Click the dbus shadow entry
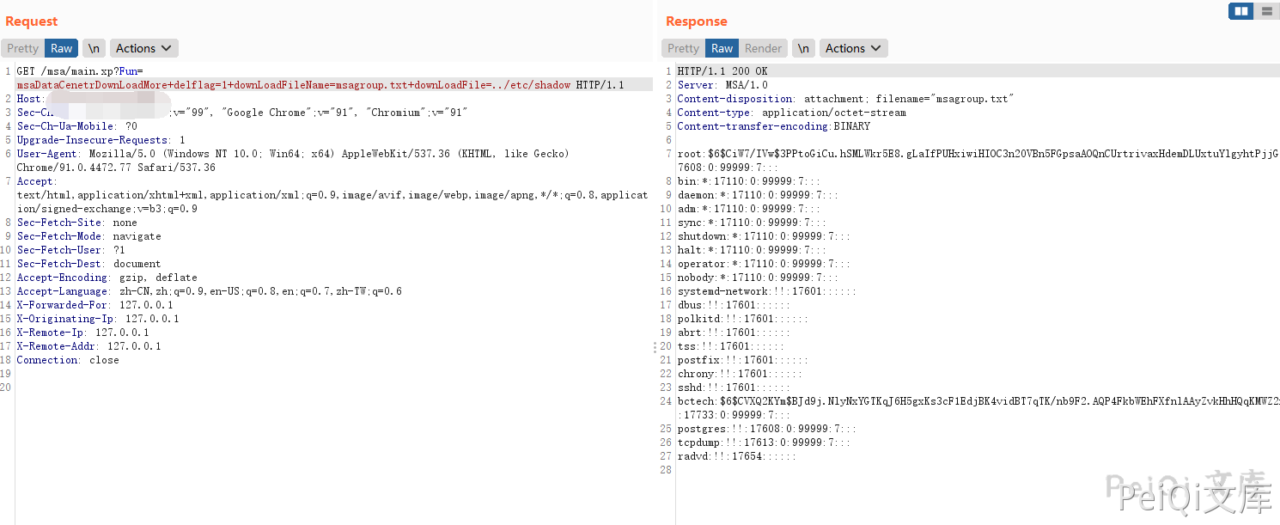 tap(734, 305)
